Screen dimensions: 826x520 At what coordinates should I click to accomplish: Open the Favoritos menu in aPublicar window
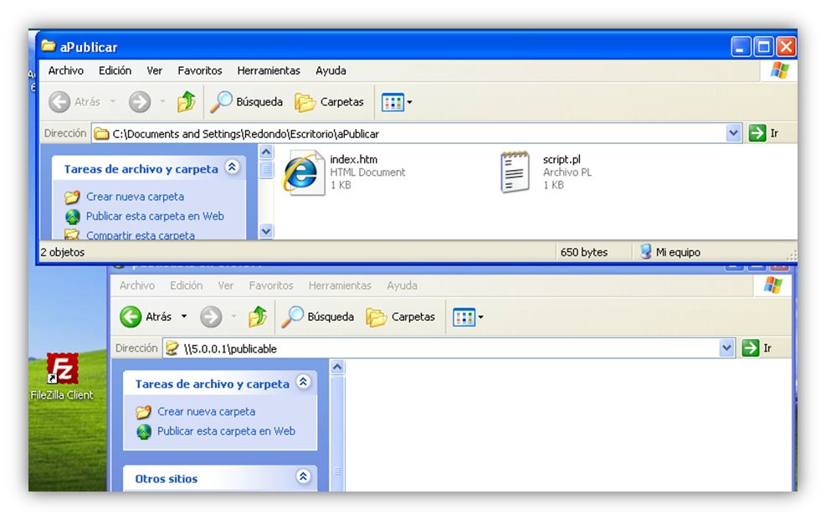(200, 70)
